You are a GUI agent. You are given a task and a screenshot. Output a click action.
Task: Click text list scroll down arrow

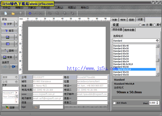16,102
